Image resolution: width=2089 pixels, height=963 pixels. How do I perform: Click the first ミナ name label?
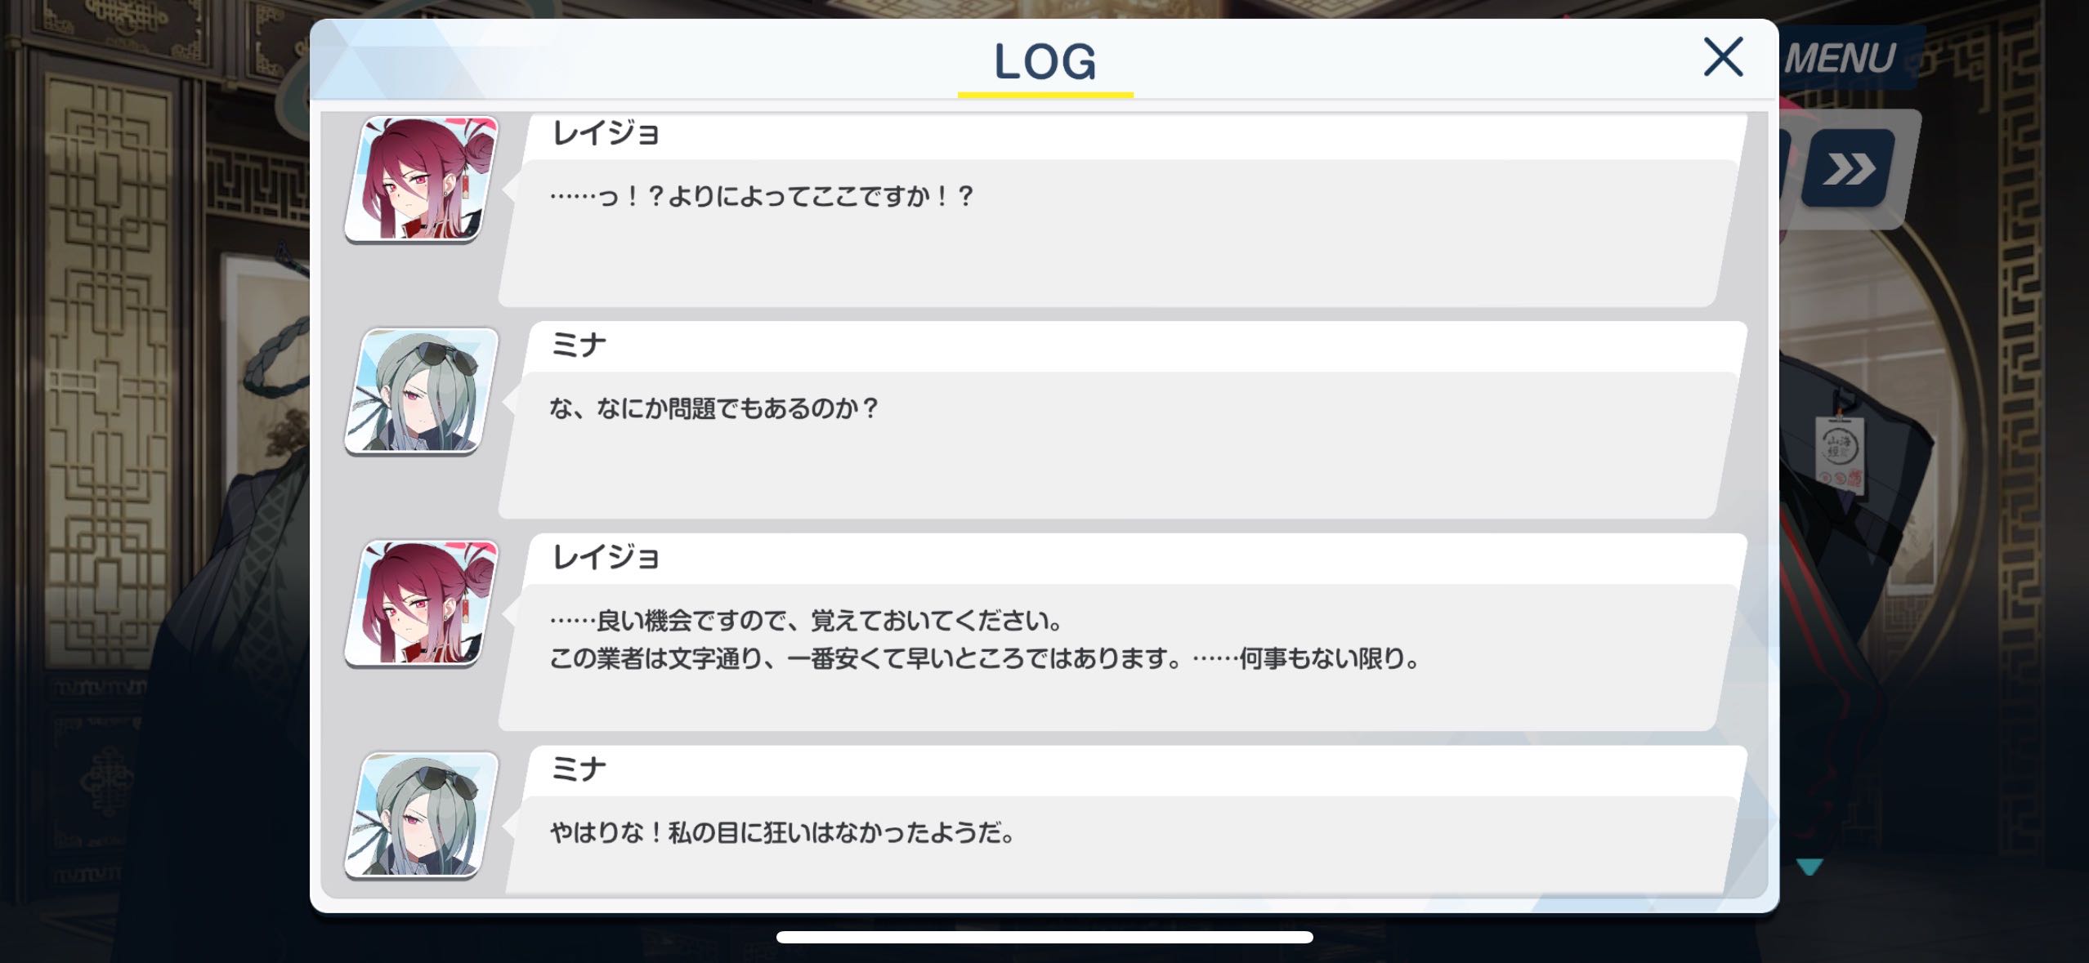pos(579,346)
